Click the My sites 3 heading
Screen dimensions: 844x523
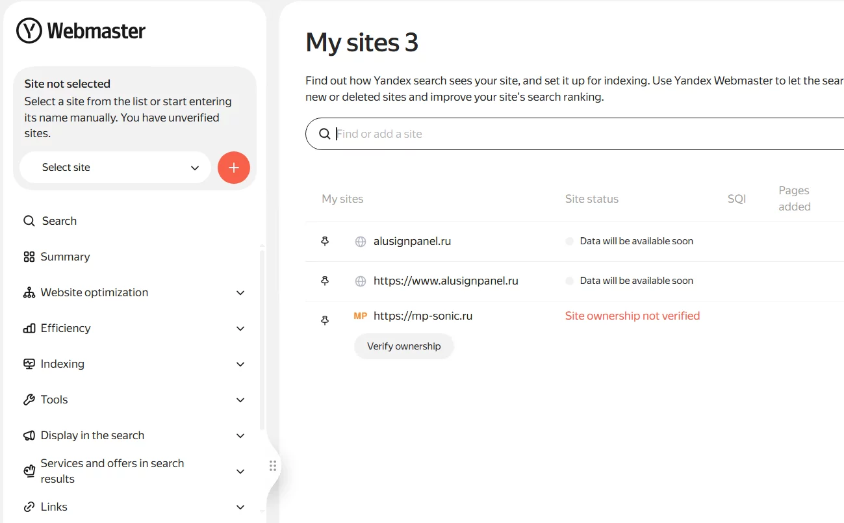pos(362,43)
